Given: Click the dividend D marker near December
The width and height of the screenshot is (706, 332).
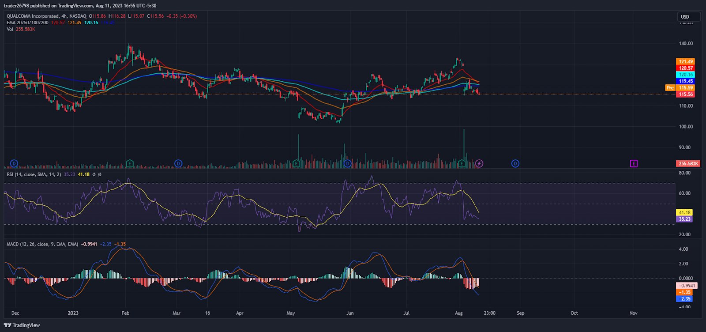Looking at the screenshot, I should point(14,163).
